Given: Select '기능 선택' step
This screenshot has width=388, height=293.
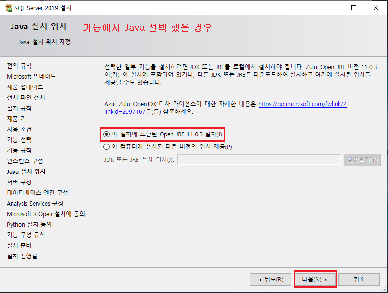Looking at the screenshot, I should click(x=19, y=140).
